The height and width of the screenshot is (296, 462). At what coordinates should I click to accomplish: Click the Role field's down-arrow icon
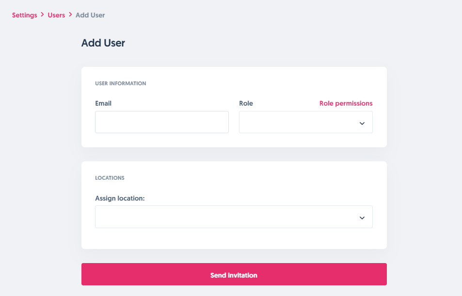pyautogui.click(x=362, y=123)
